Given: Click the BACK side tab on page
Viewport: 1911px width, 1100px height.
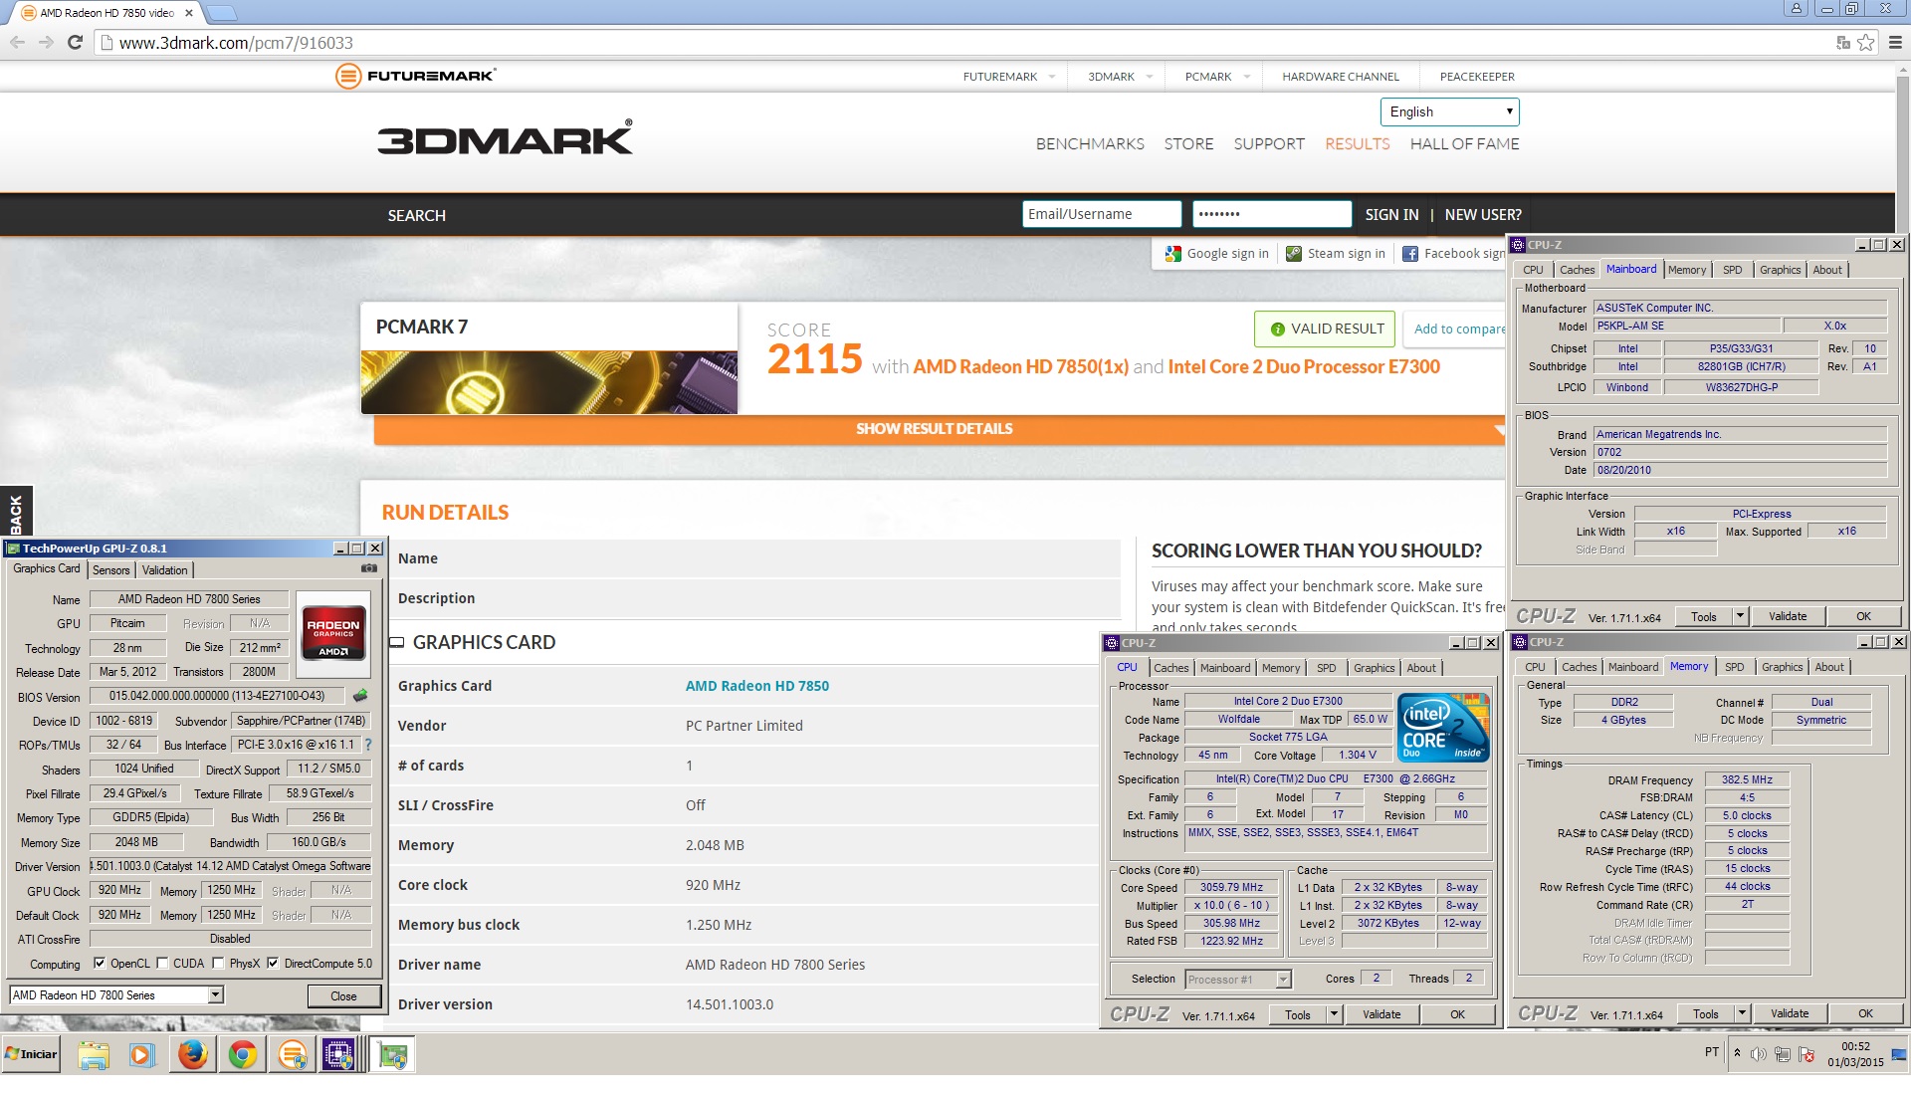Looking at the screenshot, I should [x=16, y=512].
